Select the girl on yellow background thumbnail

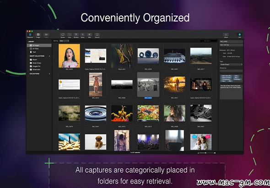[x=69, y=56]
